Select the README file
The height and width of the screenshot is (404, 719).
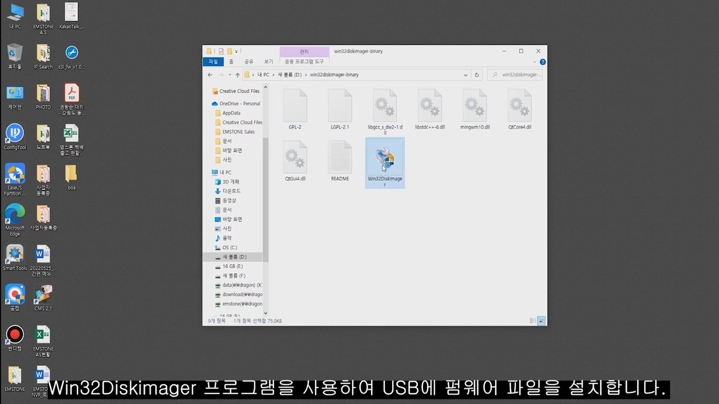[x=340, y=161]
